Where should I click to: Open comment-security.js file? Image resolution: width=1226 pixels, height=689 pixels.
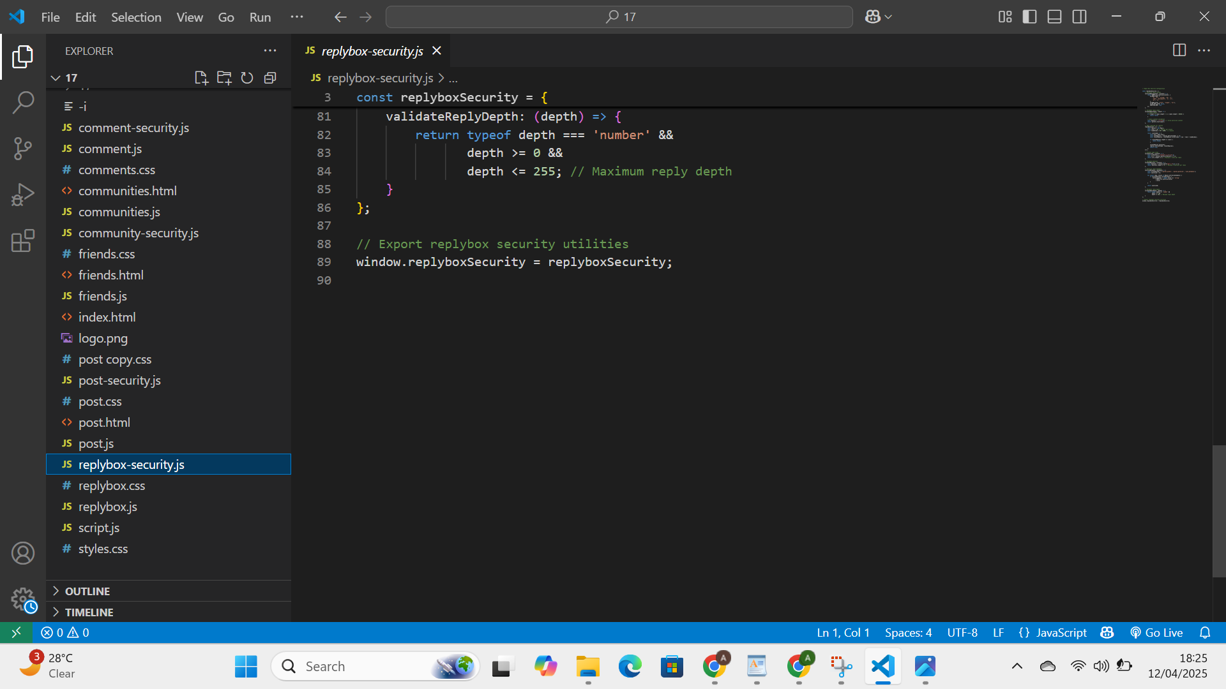tap(169, 128)
